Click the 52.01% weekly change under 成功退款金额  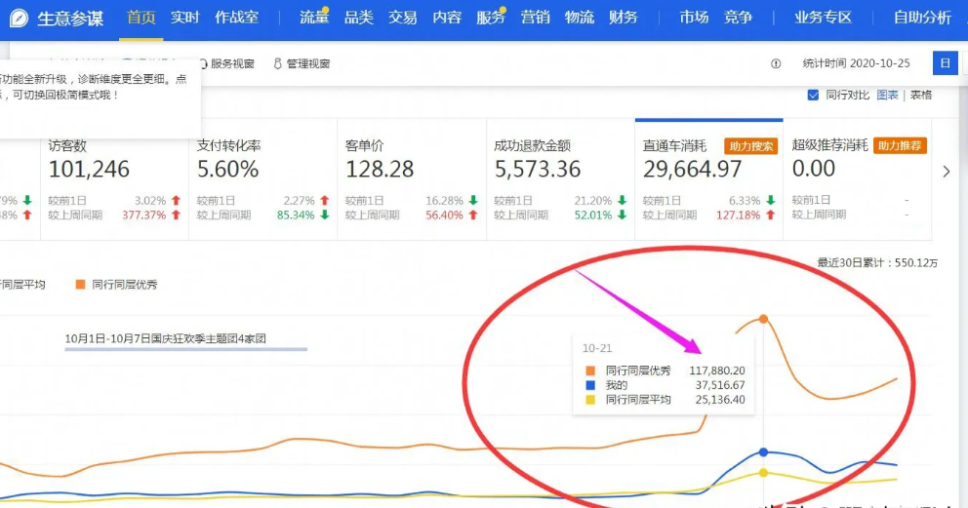[x=593, y=215]
